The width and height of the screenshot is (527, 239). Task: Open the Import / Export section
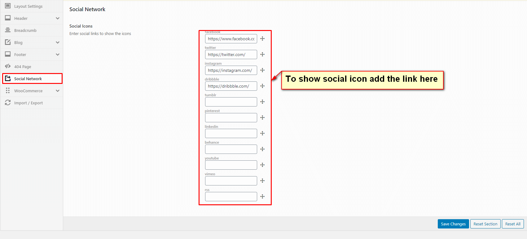[32, 103]
